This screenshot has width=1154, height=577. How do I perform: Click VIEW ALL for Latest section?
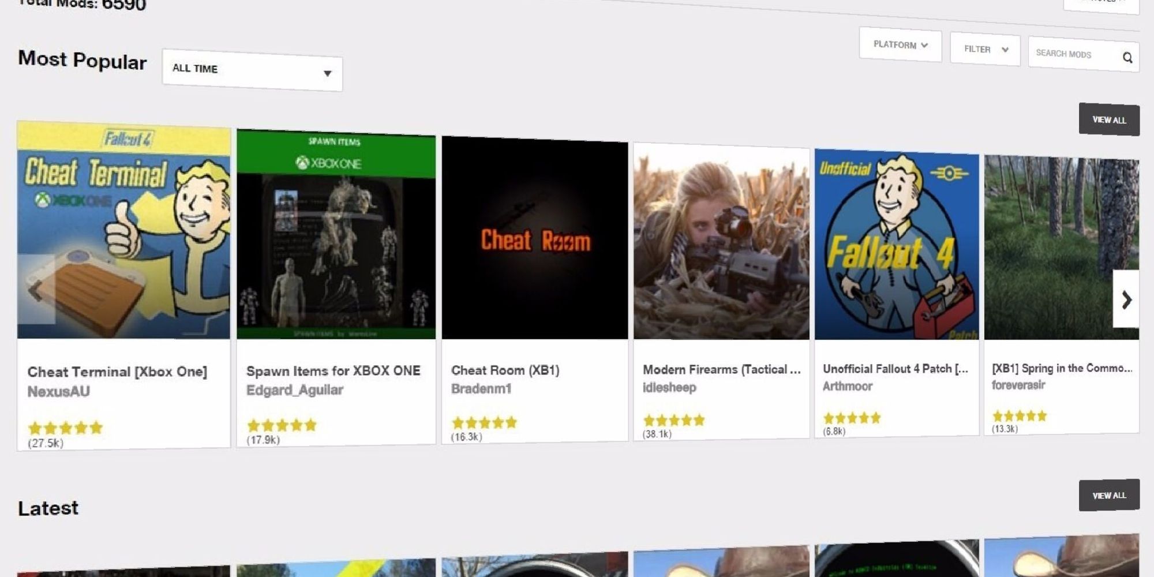pyautogui.click(x=1109, y=496)
